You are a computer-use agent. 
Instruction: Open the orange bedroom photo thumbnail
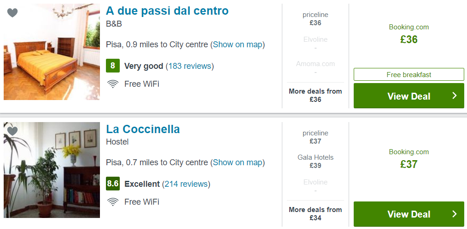point(52,52)
